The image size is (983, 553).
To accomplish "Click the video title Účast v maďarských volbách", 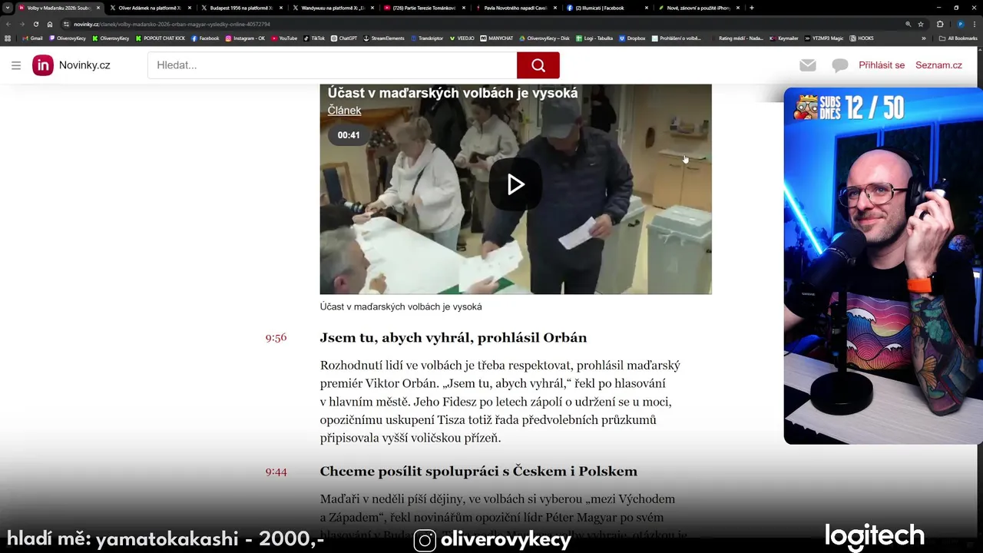I will coord(452,93).
